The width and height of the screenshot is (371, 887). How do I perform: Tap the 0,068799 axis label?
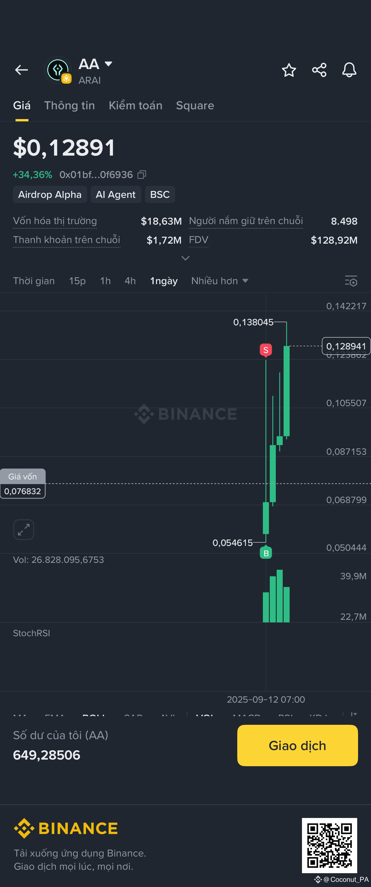point(346,500)
